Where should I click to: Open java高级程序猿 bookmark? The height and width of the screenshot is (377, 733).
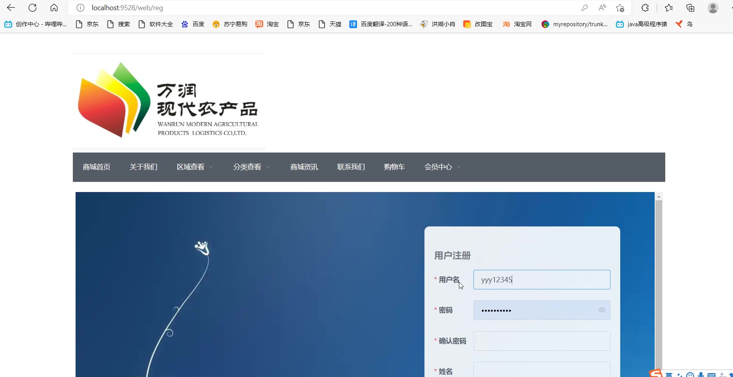pyautogui.click(x=641, y=24)
